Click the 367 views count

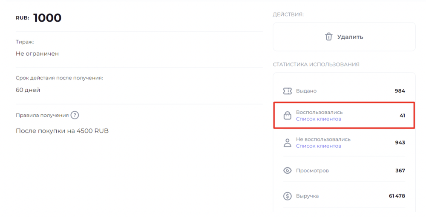(400, 171)
